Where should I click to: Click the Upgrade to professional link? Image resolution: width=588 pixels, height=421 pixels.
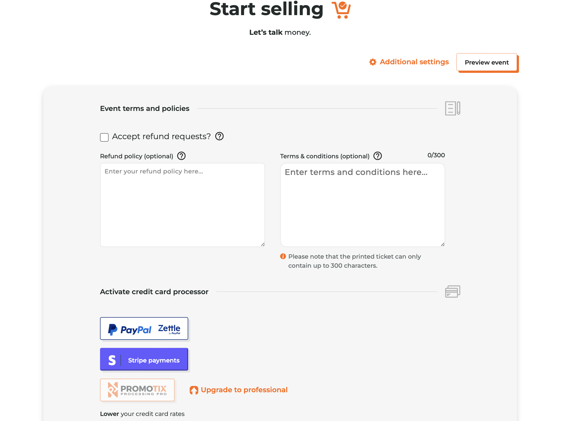[x=244, y=390]
